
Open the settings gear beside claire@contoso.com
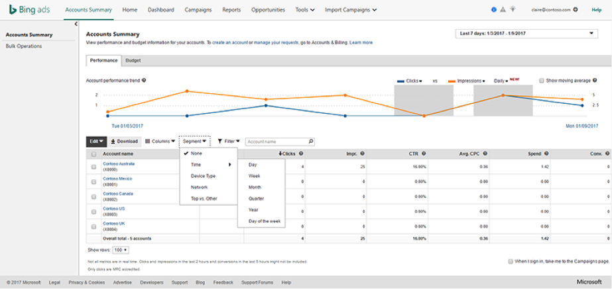(576, 10)
